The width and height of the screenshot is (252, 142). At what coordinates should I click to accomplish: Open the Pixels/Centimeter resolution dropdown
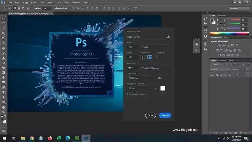coord(155,68)
